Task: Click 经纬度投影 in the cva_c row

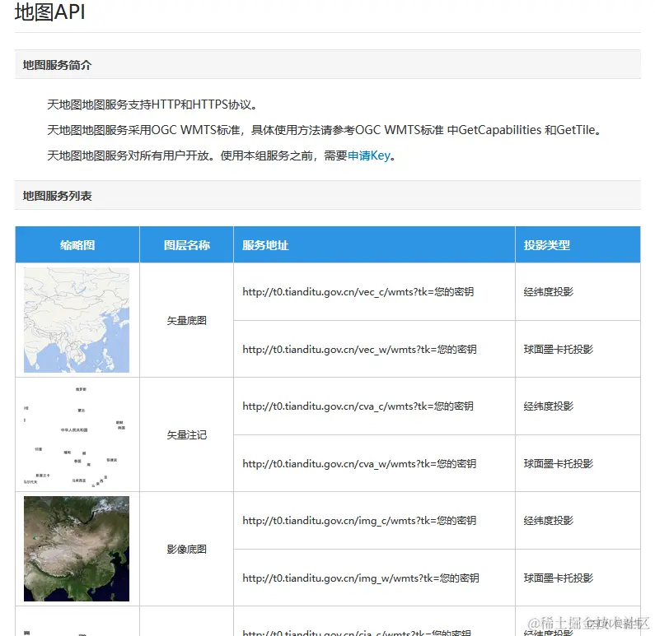Action: [549, 406]
